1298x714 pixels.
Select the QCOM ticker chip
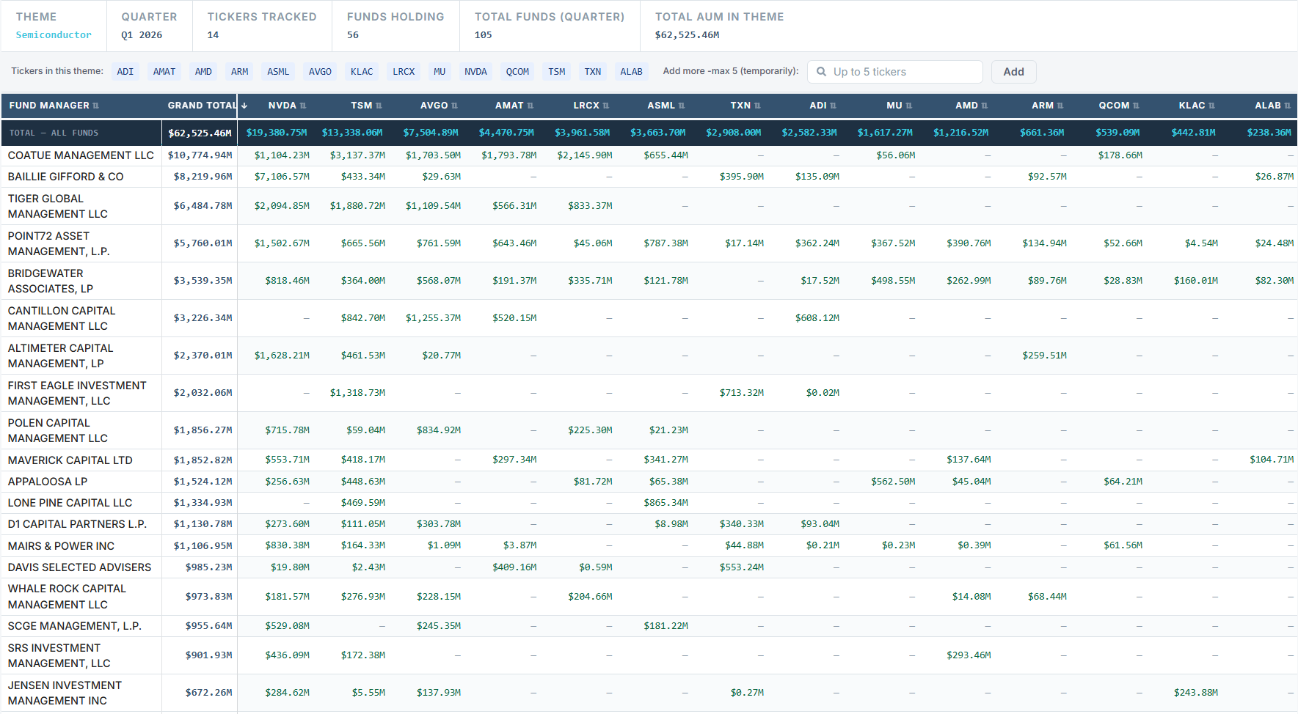[x=517, y=72]
